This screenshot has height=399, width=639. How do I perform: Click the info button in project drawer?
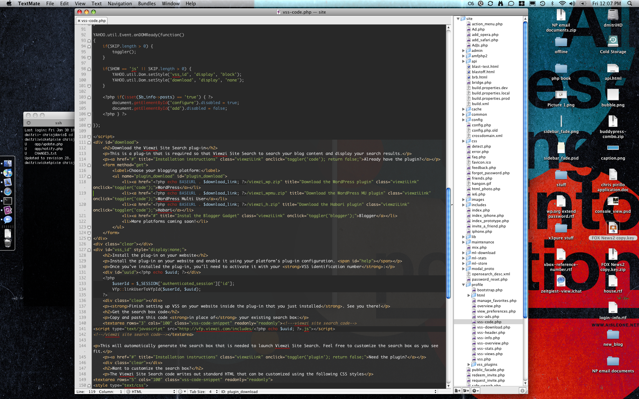[522, 391]
